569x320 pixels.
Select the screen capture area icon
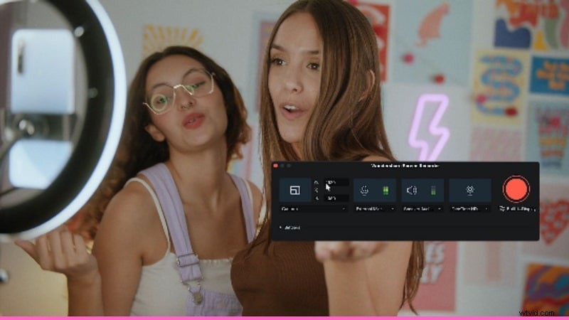point(294,190)
